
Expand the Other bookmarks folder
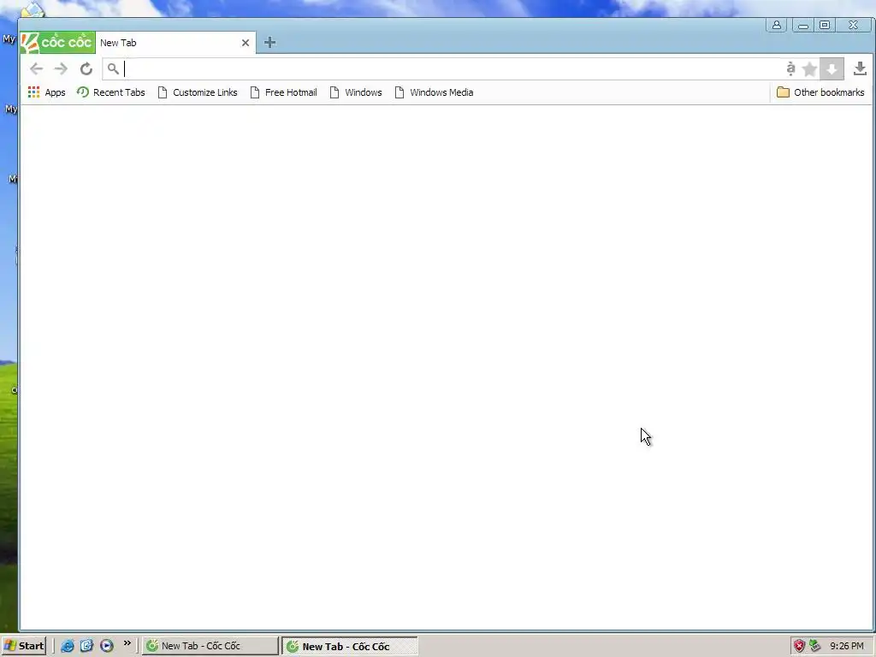(x=820, y=92)
